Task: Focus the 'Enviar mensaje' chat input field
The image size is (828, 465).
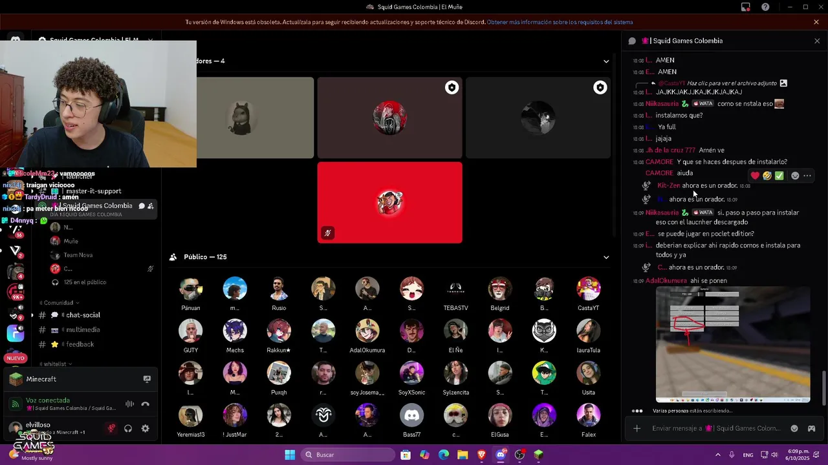Action: pyautogui.click(x=716, y=428)
